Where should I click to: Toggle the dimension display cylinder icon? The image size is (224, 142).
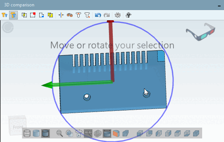[107, 133]
